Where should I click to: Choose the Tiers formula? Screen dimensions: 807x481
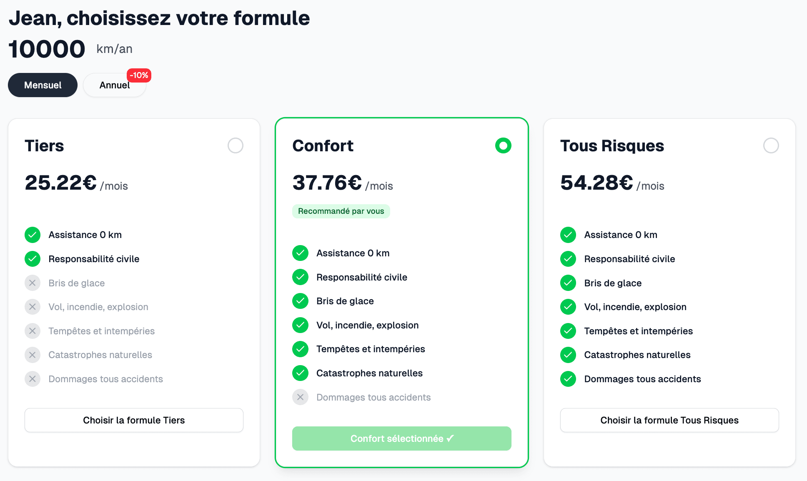[134, 420]
